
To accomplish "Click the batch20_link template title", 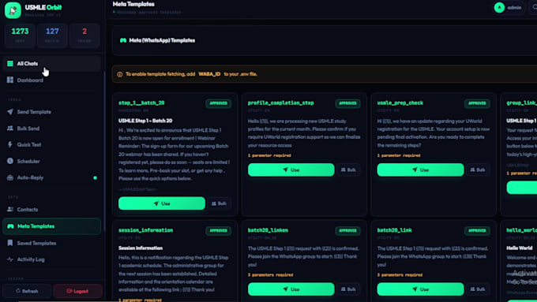I will (394, 230).
